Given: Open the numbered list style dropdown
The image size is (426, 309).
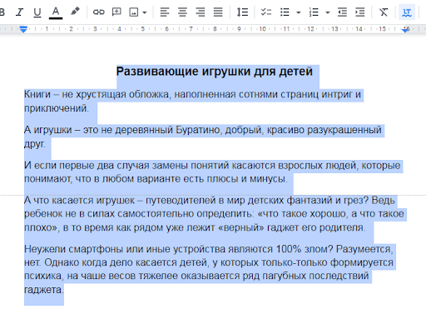Looking at the screenshot, I should coord(328,12).
